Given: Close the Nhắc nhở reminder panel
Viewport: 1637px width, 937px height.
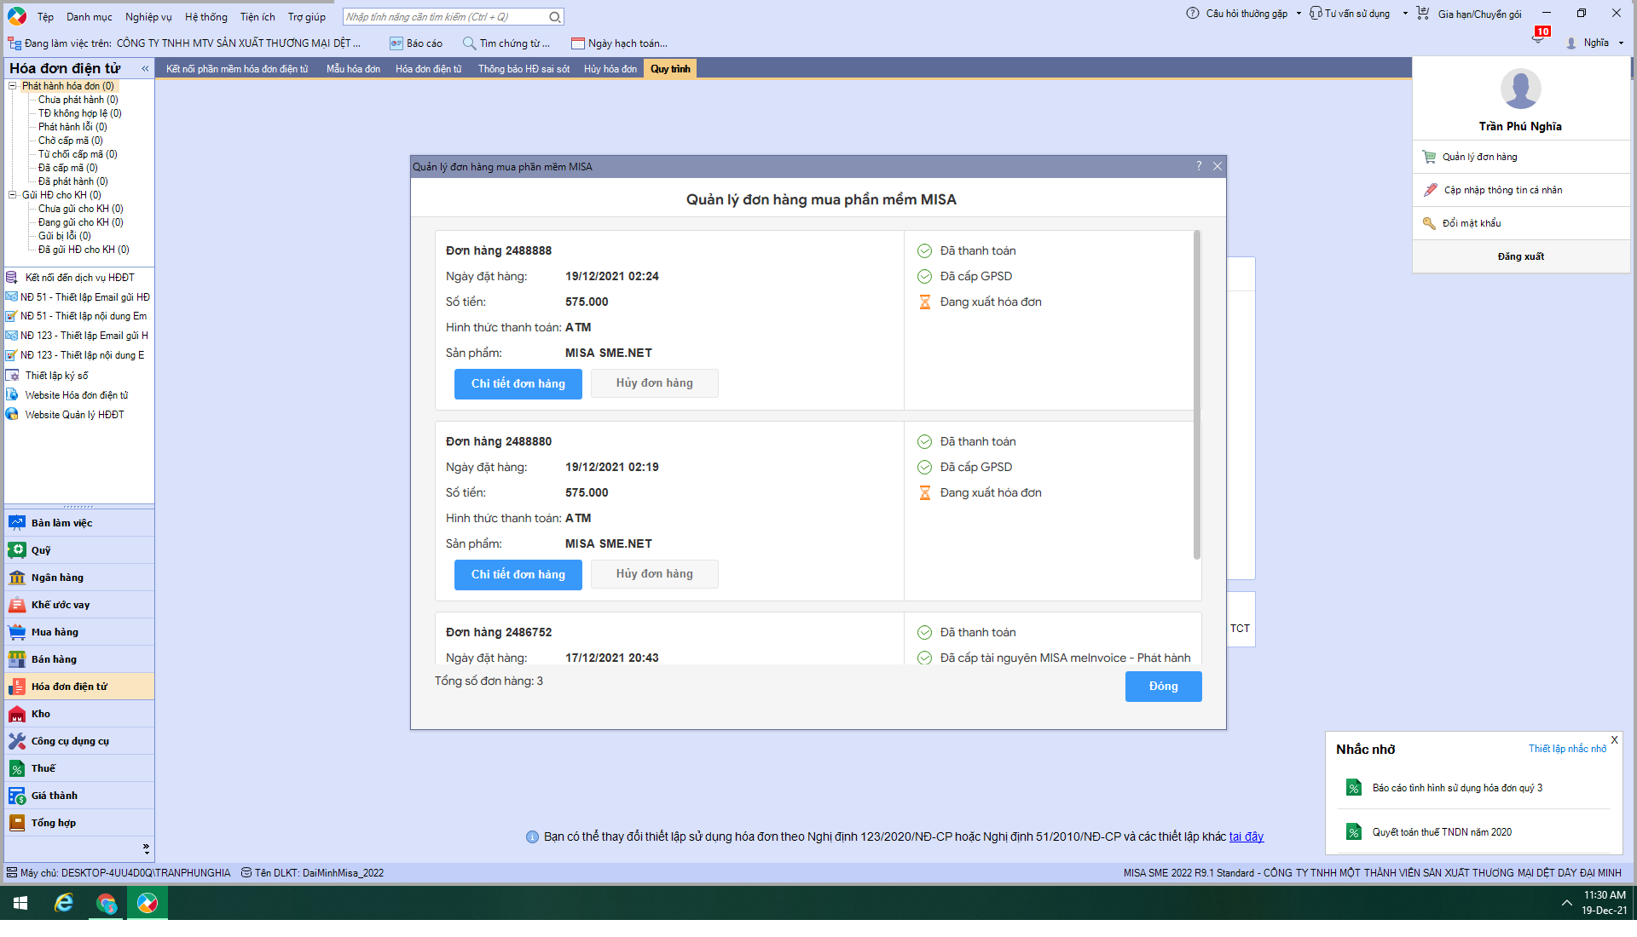Looking at the screenshot, I should tap(1614, 739).
